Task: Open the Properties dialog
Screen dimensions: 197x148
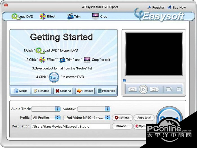Action: tap(107, 91)
